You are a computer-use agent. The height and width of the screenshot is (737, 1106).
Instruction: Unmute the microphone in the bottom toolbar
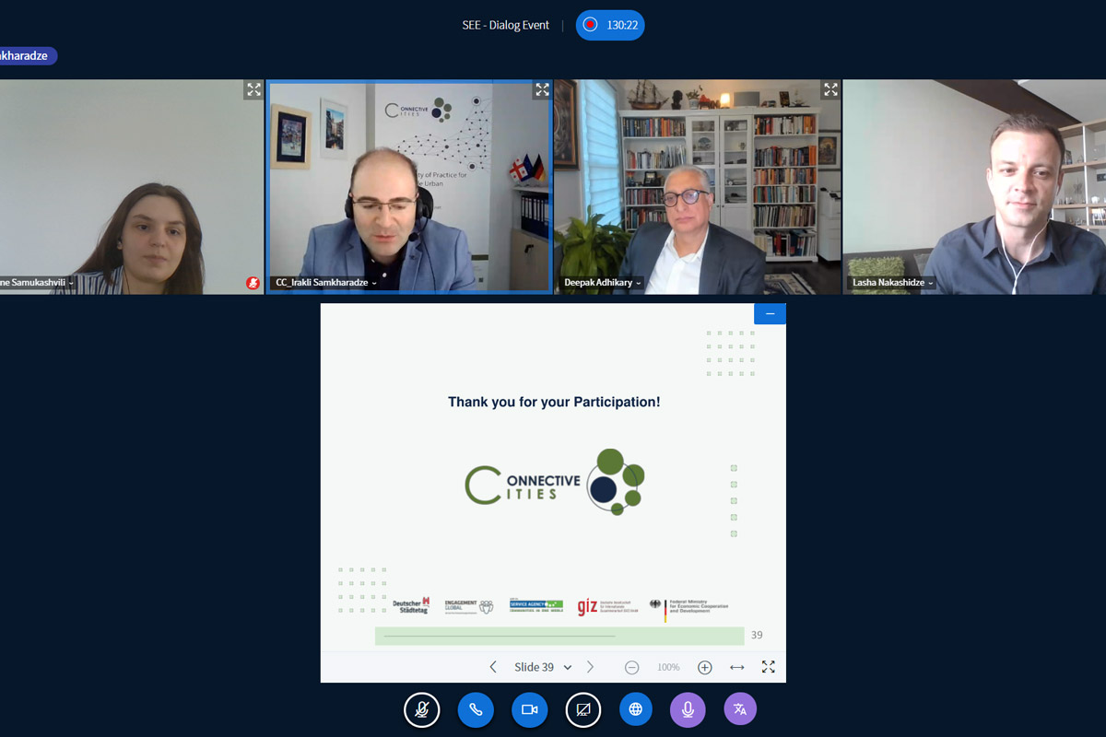coord(422,709)
